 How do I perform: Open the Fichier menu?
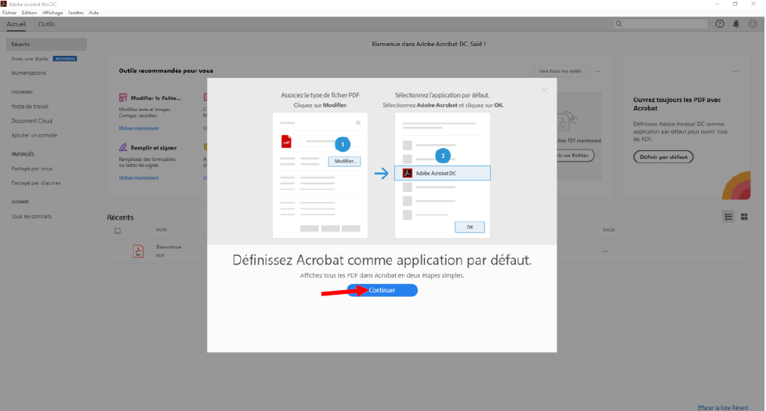pos(9,13)
